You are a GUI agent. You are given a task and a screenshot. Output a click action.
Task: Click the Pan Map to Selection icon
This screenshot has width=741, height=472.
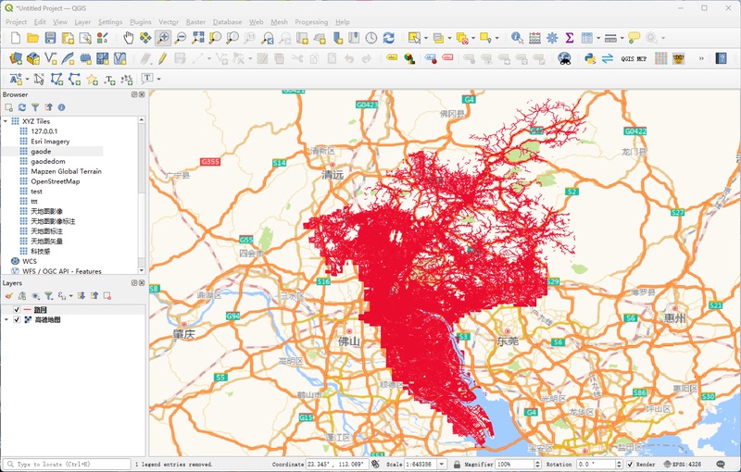pyautogui.click(x=145, y=38)
